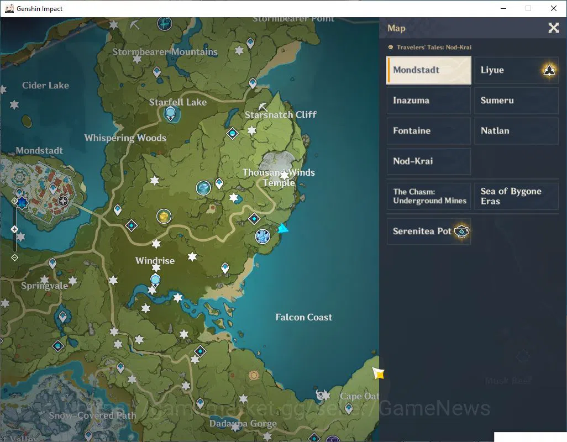
Task: Click the boss icon left of Cape Oath label
Action: coord(321,395)
